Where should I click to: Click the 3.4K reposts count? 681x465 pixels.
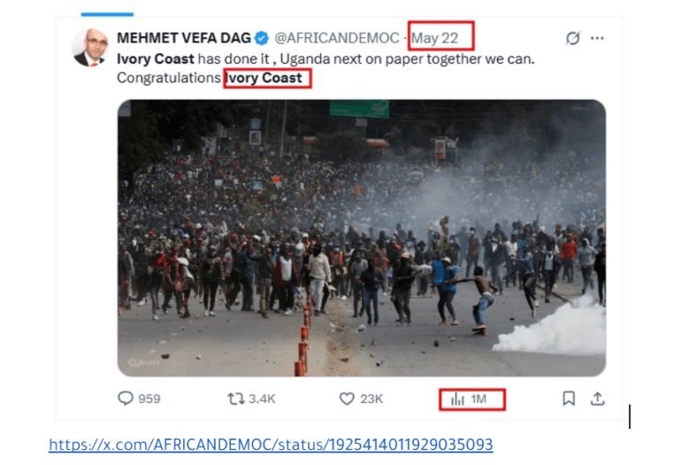tap(262, 399)
